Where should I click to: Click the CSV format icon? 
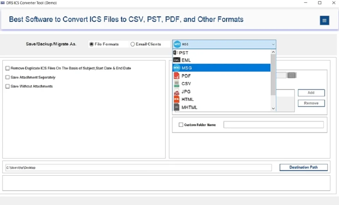click(x=176, y=84)
